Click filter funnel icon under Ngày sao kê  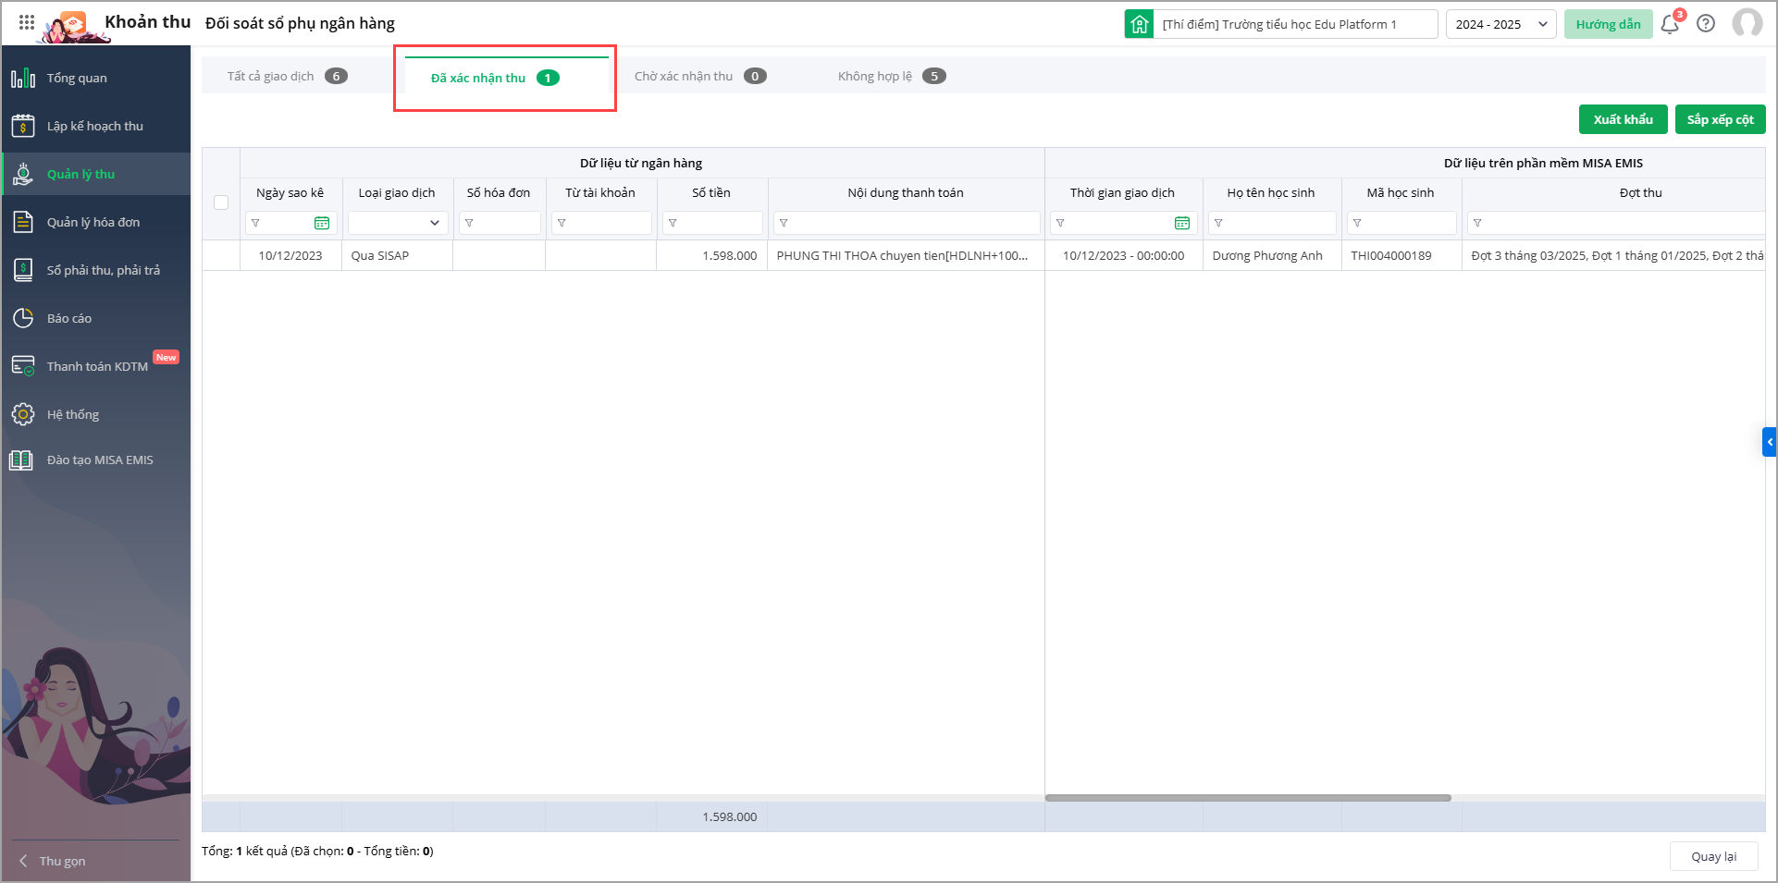click(255, 223)
